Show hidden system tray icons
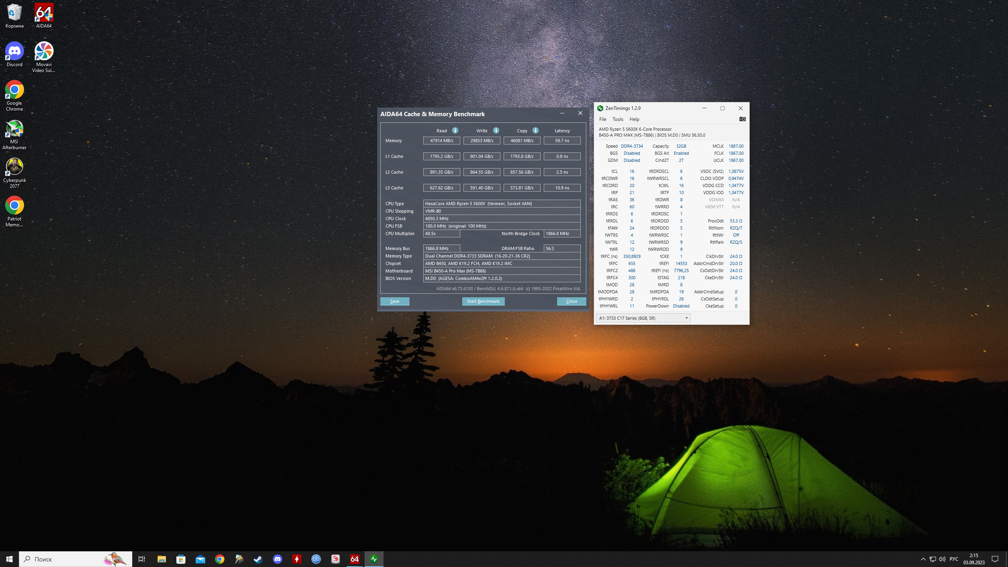 click(923, 559)
